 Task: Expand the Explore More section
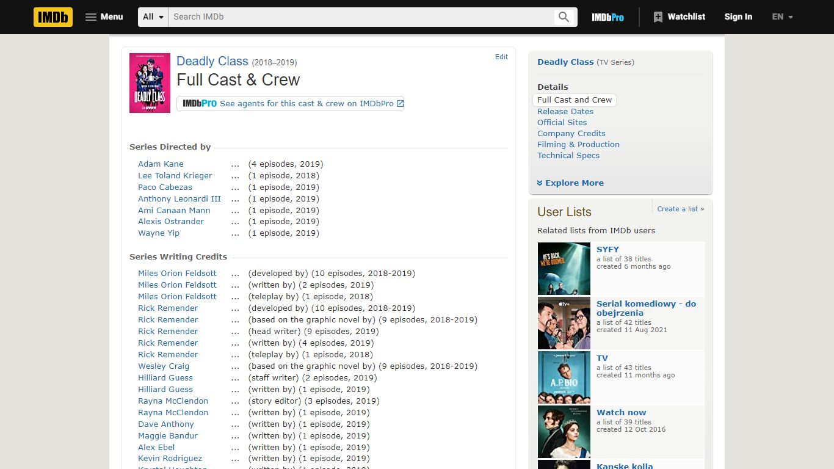[570, 183]
